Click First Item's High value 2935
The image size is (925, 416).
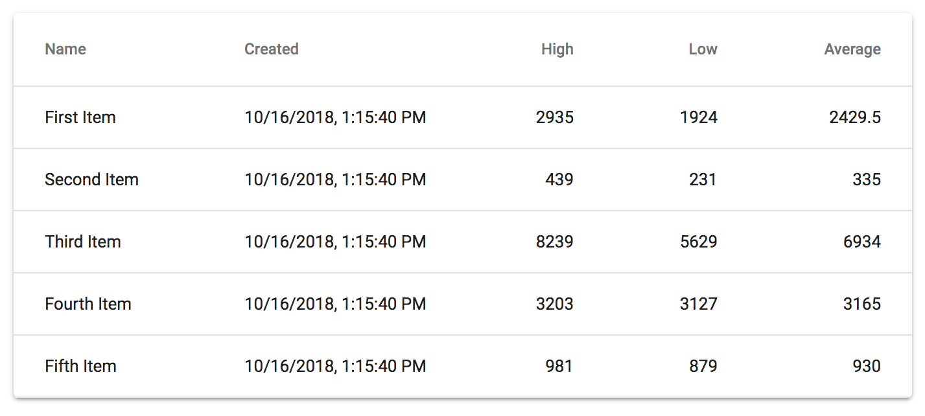click(554, 117)
